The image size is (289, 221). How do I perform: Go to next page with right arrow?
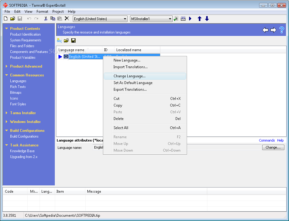[273, 30]
